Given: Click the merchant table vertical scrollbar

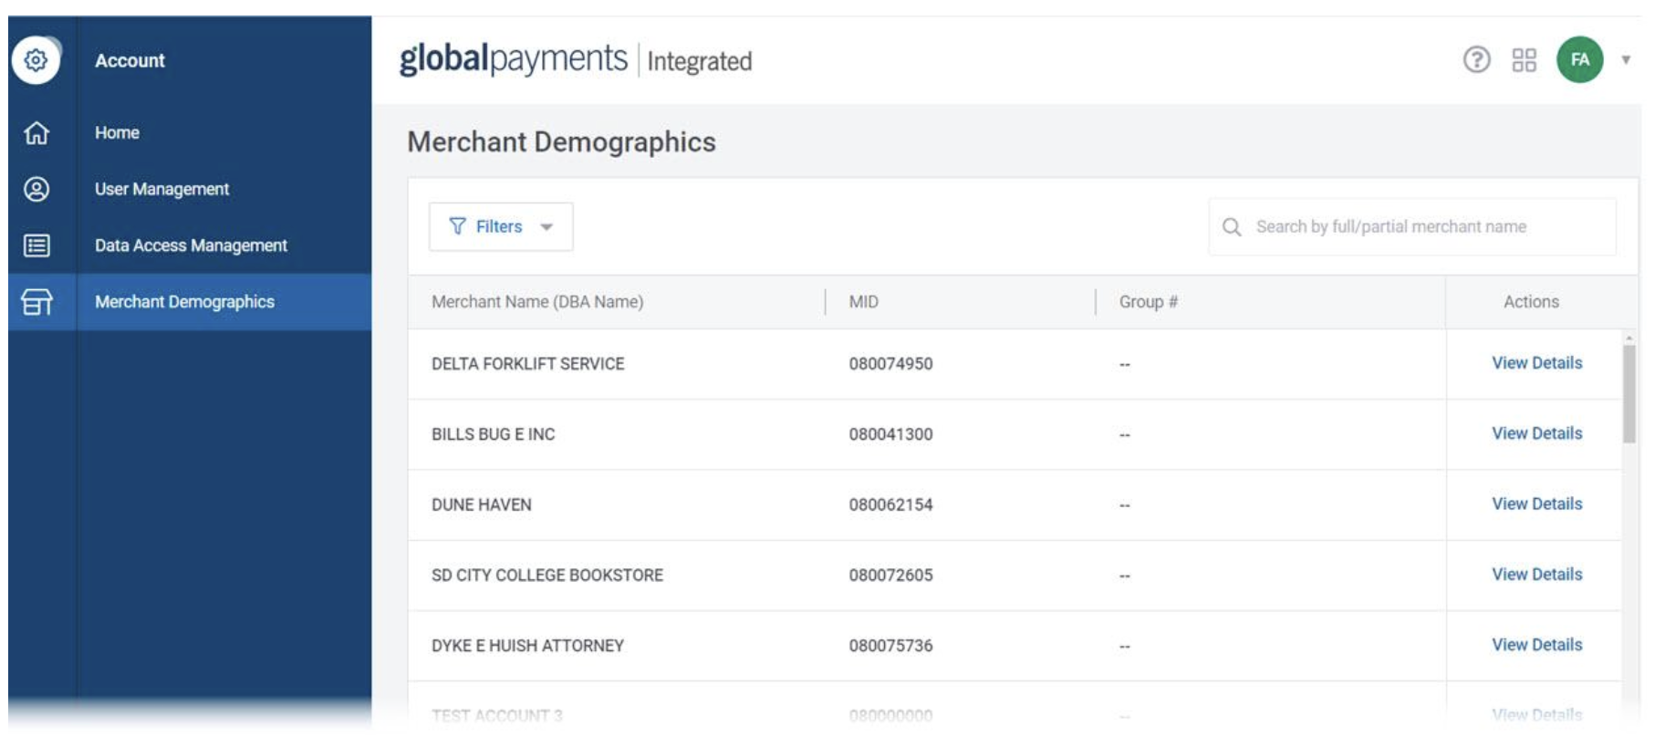Looking at the screenshot, I should [1629, 394].
